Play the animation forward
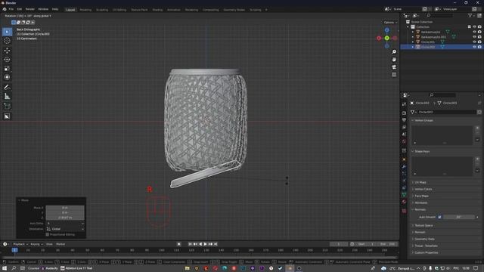 pos(206,244)
